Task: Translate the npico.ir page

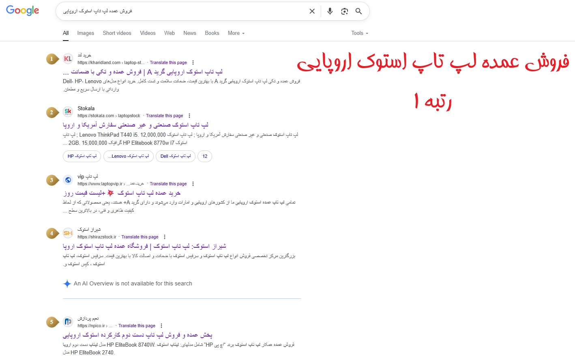Action: pos(137,326)
